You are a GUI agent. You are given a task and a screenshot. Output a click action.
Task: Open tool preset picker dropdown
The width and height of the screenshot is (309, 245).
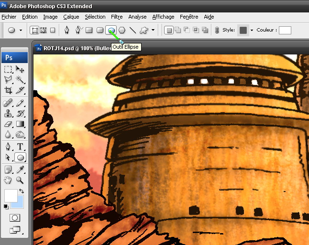(x=21, y=30)
